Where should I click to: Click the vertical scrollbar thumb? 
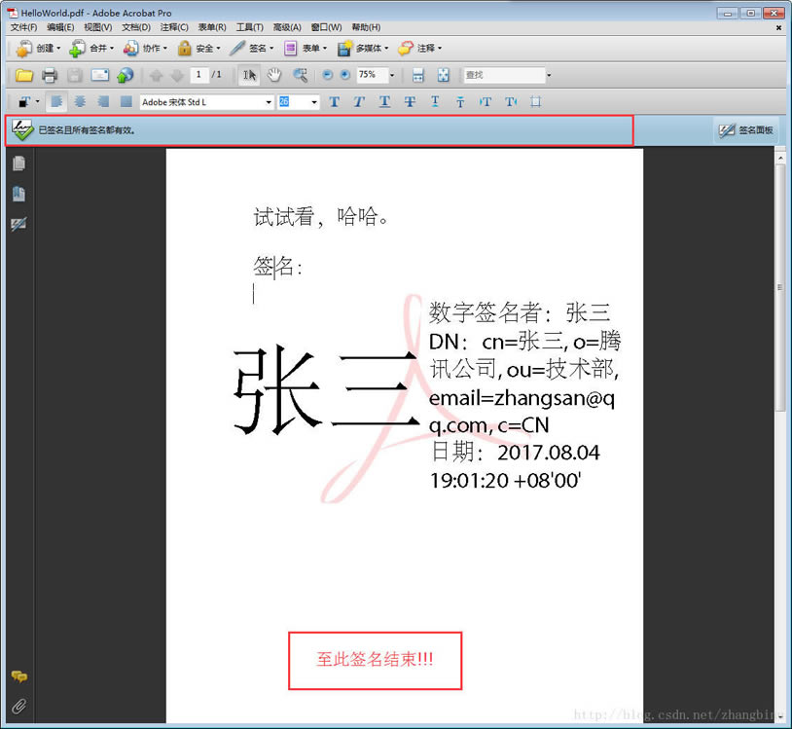tap(781, 288)
